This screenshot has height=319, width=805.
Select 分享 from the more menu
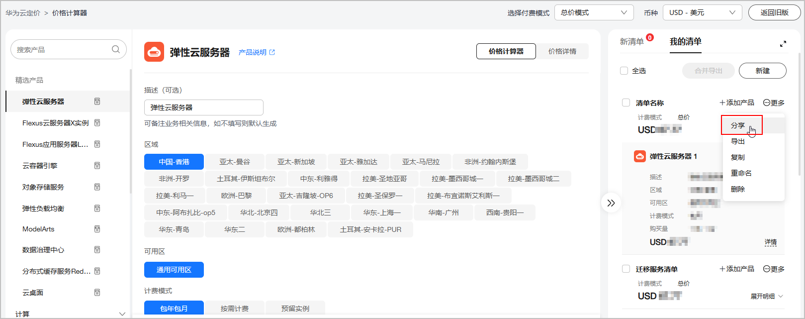(x=738, y=125)
